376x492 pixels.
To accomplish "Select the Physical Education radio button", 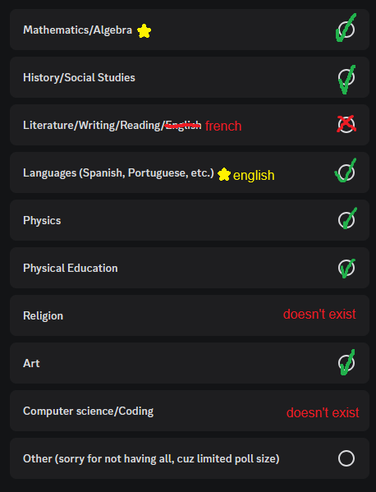I will (x=346, y=268).
